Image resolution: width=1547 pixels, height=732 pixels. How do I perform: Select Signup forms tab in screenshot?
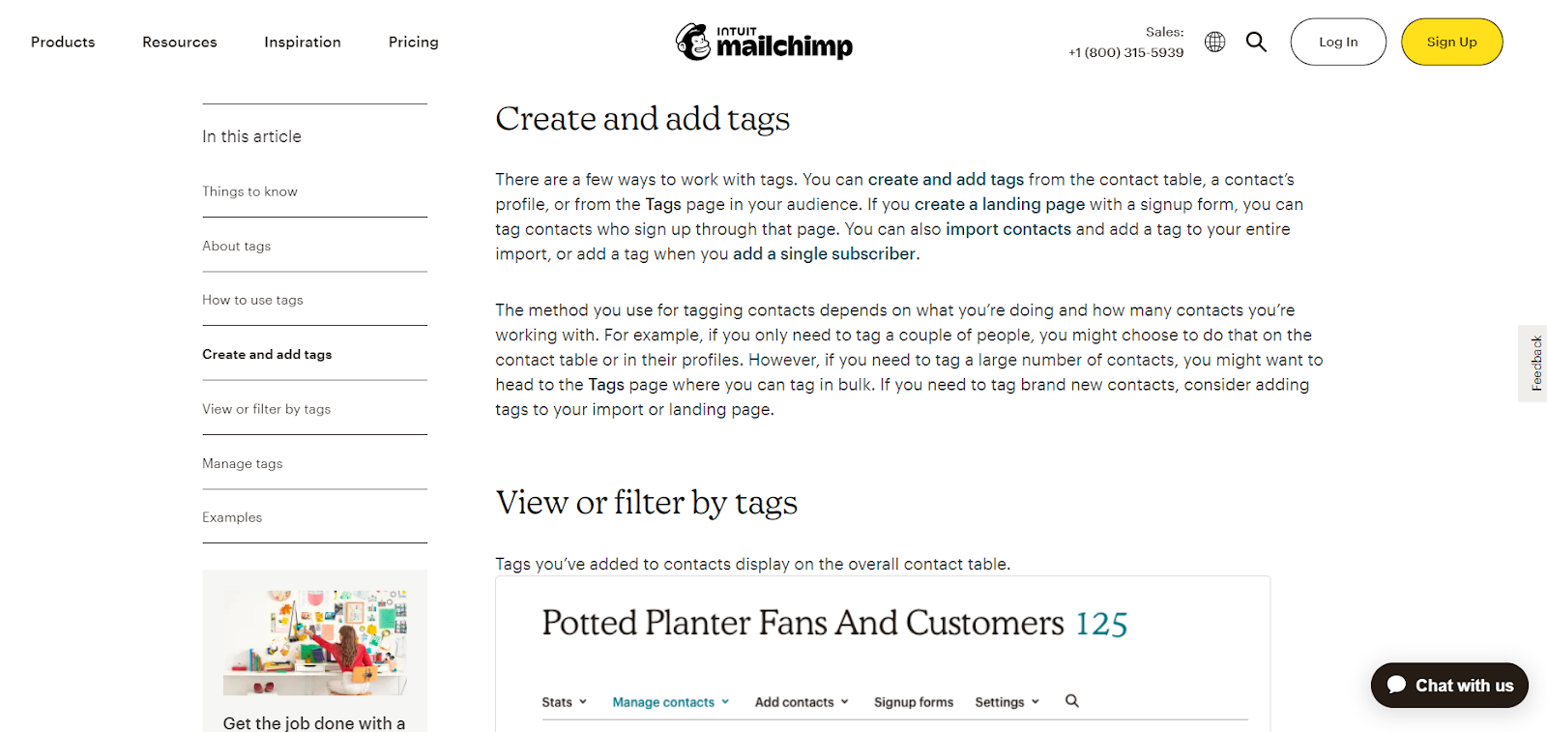click(x=914, y=702)
